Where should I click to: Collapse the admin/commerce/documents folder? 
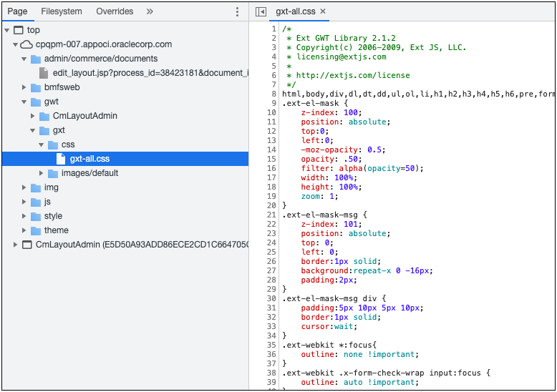[x=24, y=59]
